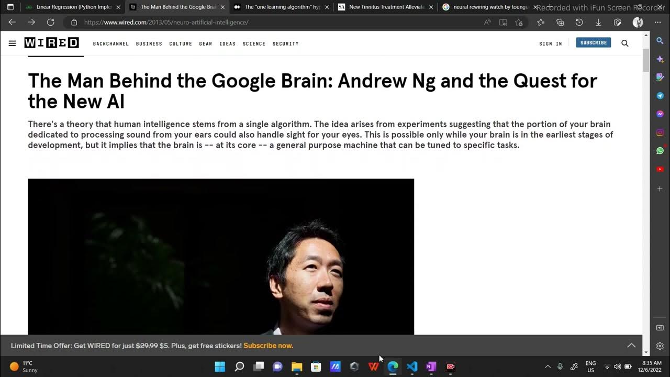Enter Immersive Reader mode

tap(503, 23)
